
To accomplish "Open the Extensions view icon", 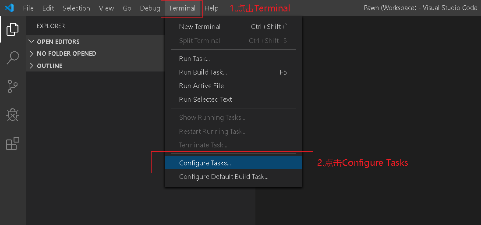I will [x=13, y=144].
